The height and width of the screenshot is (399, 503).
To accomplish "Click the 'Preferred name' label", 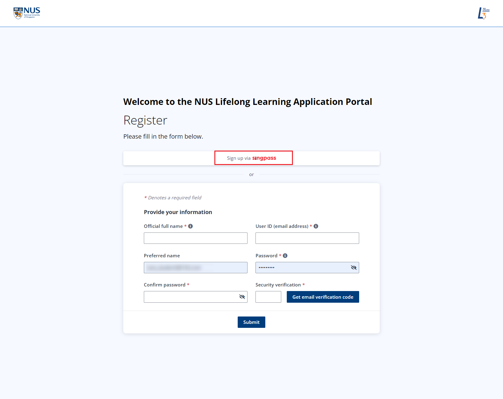I will click(x=162, y=255).
